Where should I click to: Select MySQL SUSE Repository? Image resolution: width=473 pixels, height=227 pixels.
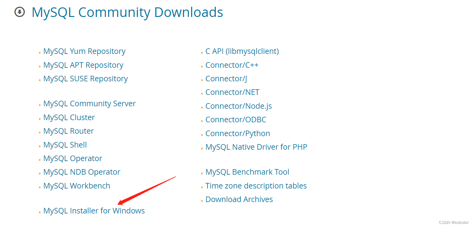[85, 79]
